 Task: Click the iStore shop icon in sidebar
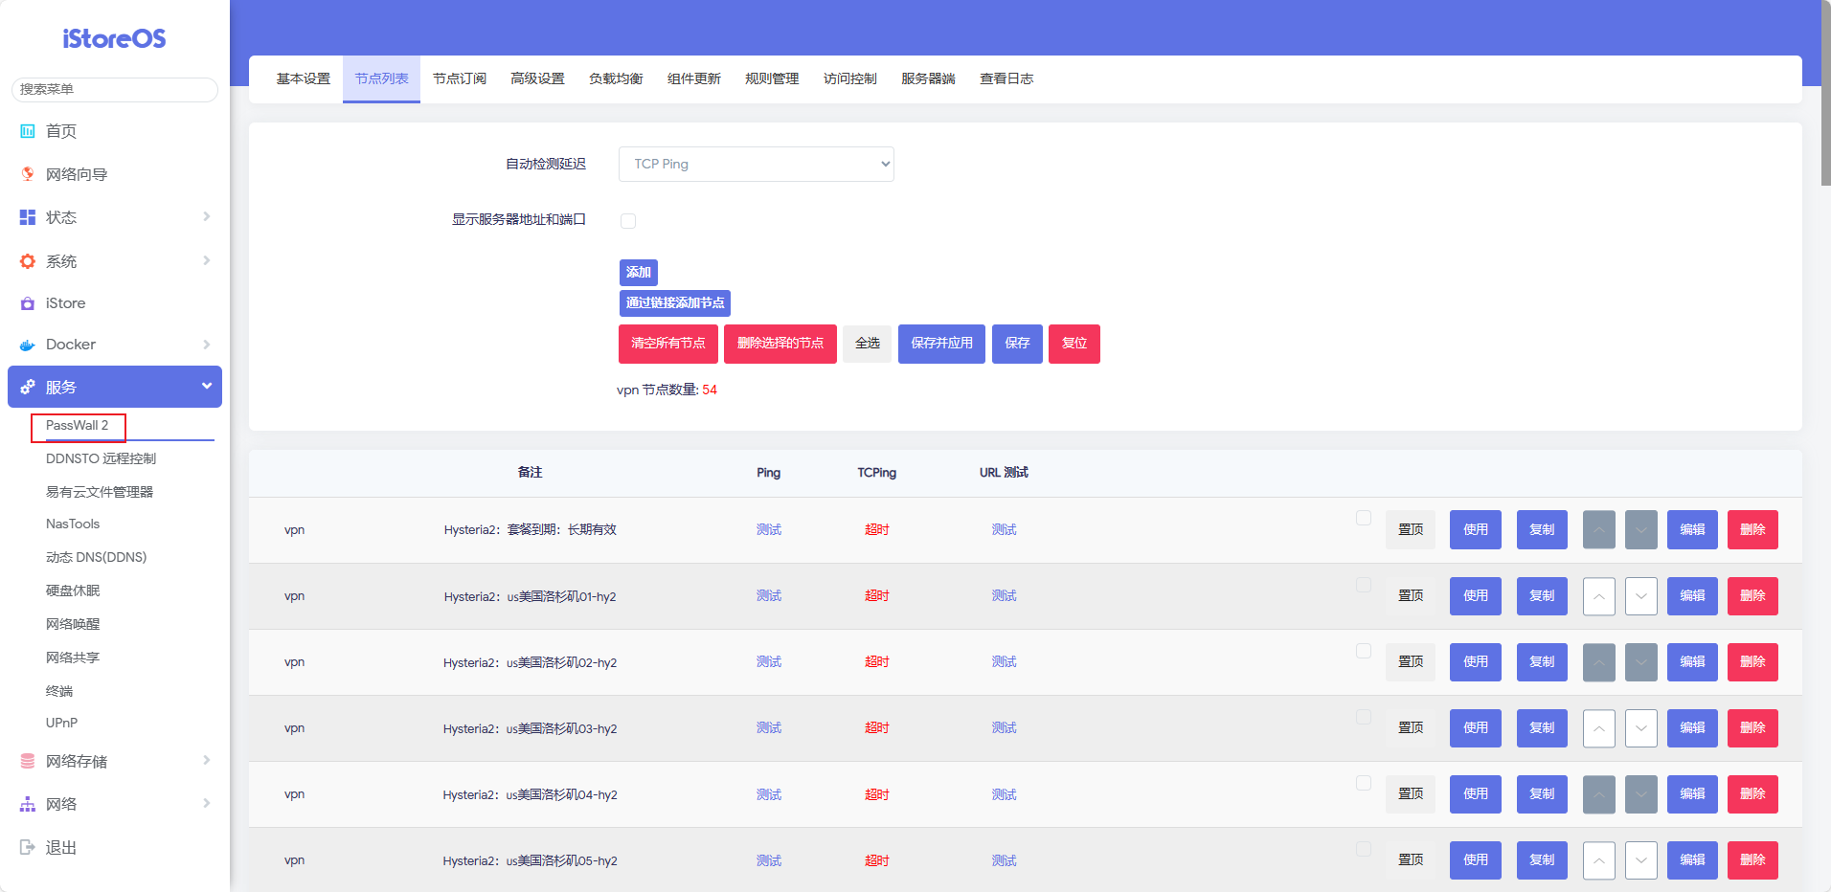point(28,303)
